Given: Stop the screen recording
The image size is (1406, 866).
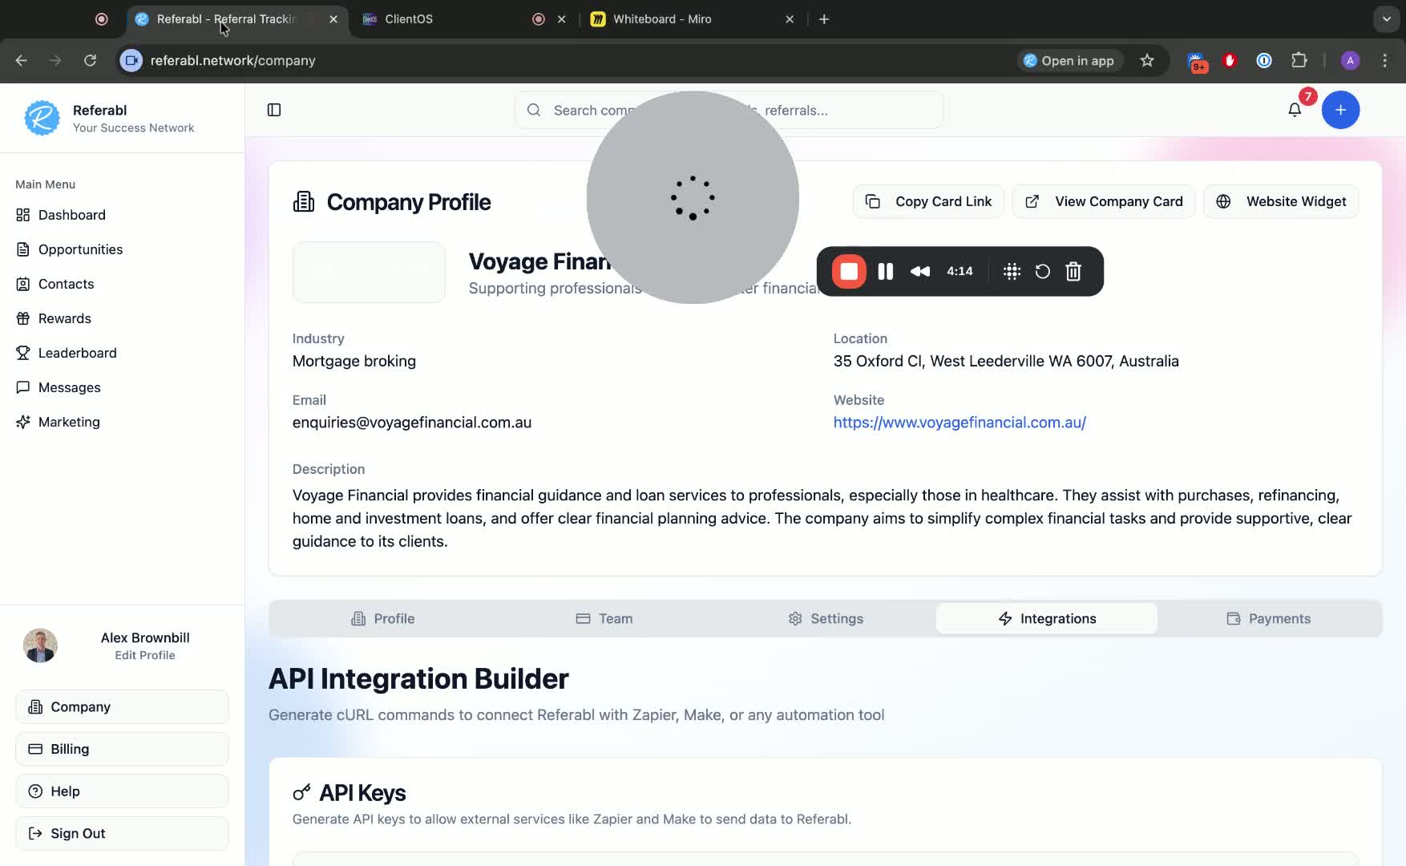Looking at the screenshot, I should pos(849,272).
